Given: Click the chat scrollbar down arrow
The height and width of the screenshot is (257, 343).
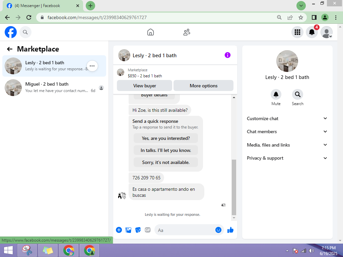Looking at the screenshot, I should tap(234, 218).
